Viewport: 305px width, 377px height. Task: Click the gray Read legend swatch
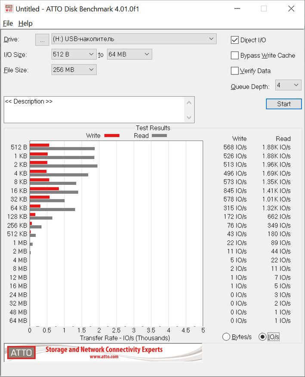coord(159,135)
